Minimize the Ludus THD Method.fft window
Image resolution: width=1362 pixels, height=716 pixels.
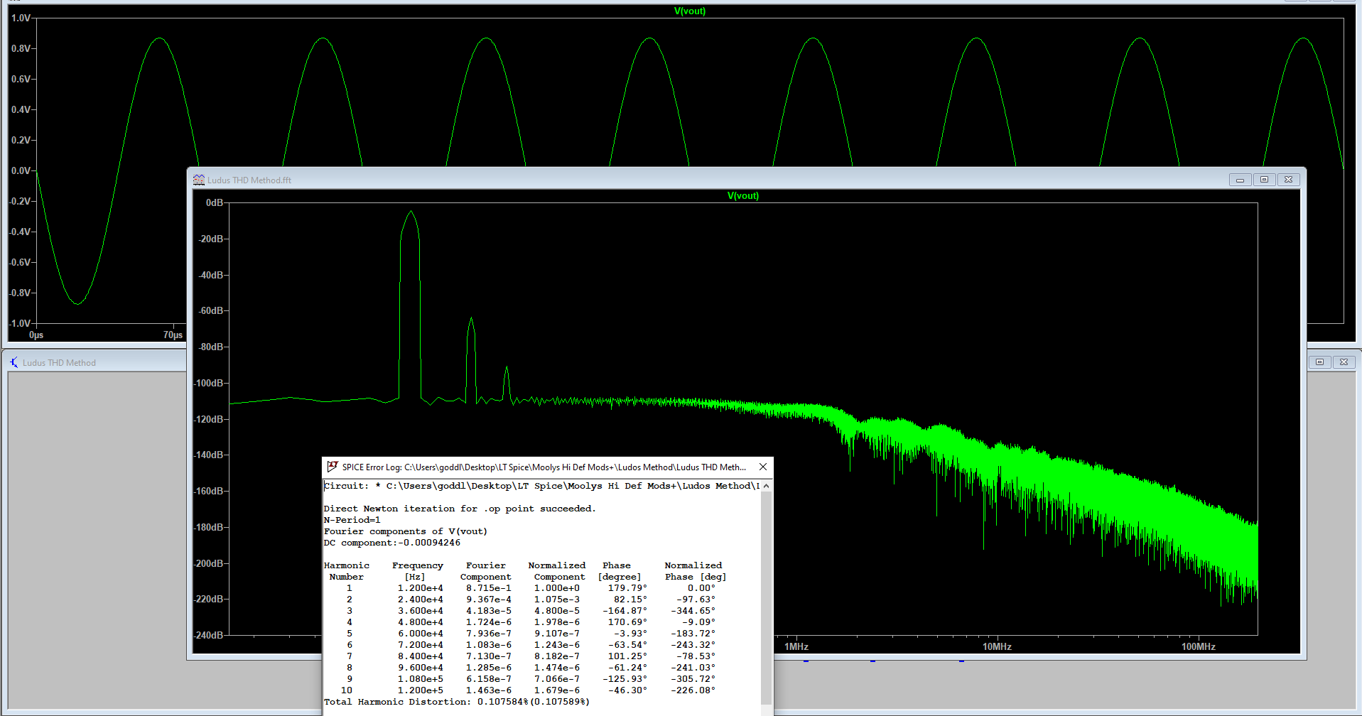tap(1240, 180)
